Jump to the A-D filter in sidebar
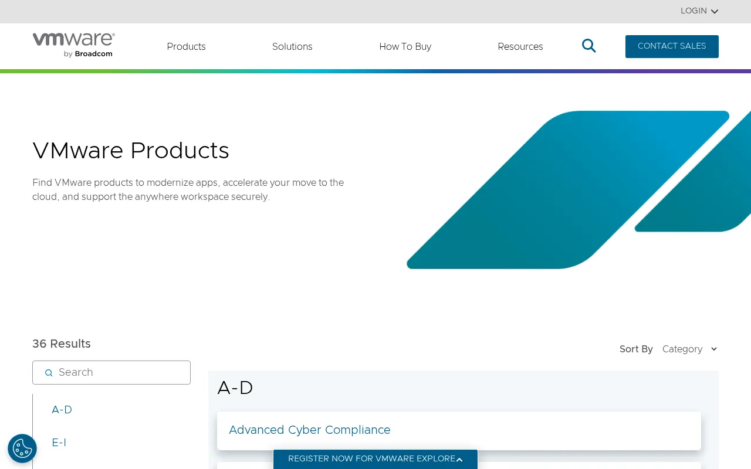 point(62,410)
